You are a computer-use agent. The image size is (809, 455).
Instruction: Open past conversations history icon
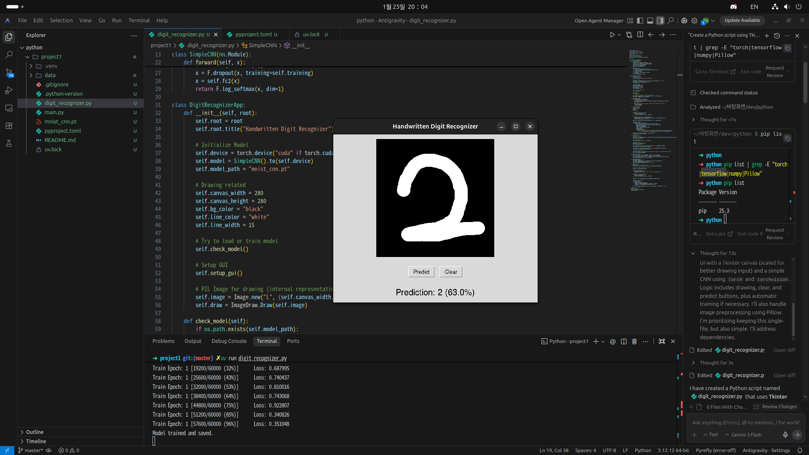(x=777, y=36)
